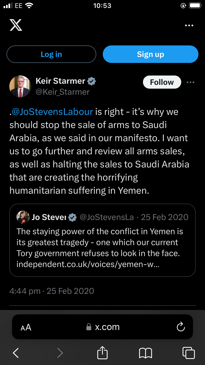This screenshot has height=365, width=205.
Task: Tap Jo Stevens' verified badge
Action: click(72, 217)
